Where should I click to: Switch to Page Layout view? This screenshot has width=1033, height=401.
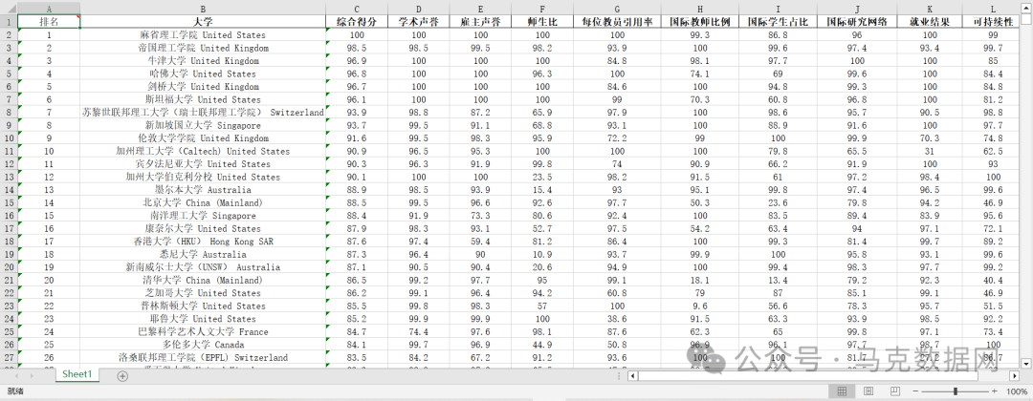point(868,391)
